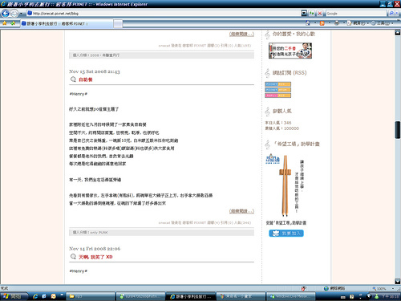Viewport: 401px width, 301px height.
Task: Switch to Windows Live Messenger taskbar button
Action: [291, 296]
